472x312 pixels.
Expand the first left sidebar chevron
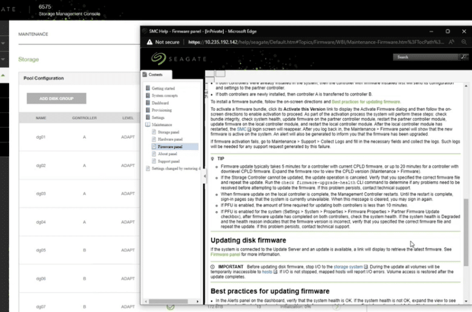pyautogui.click(x=3, y=44)
